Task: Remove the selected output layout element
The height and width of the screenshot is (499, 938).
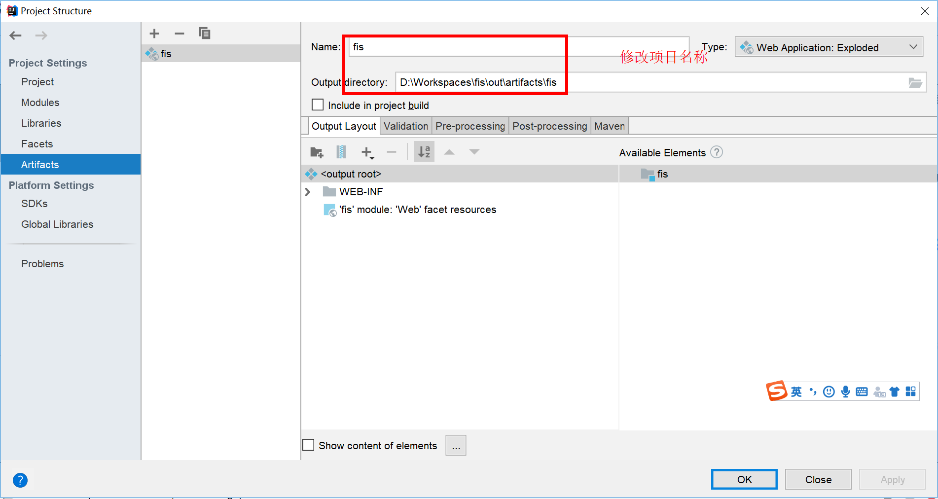Action: [x=392, y=152]
